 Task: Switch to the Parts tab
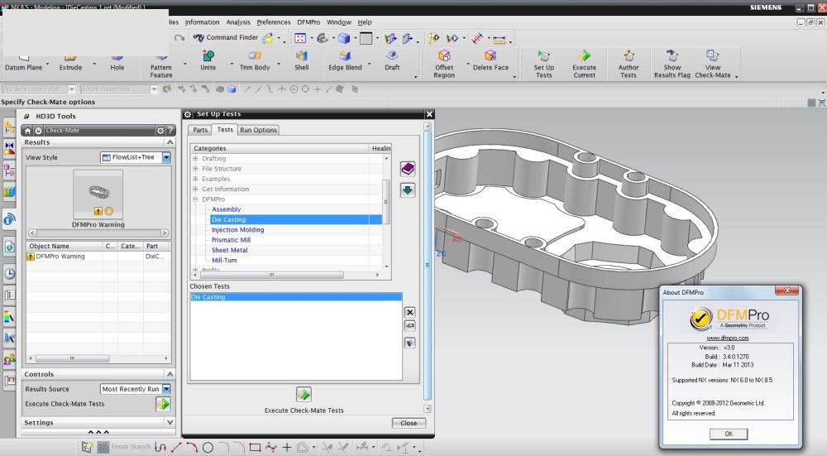point(200,130)
